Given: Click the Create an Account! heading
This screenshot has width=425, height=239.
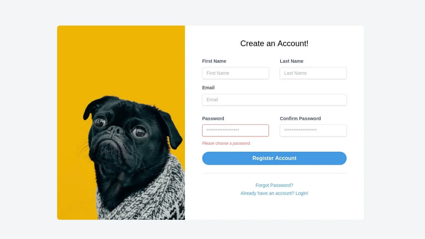Looking at the screenshot, I should pyautogui.click(x=274, y=43).
